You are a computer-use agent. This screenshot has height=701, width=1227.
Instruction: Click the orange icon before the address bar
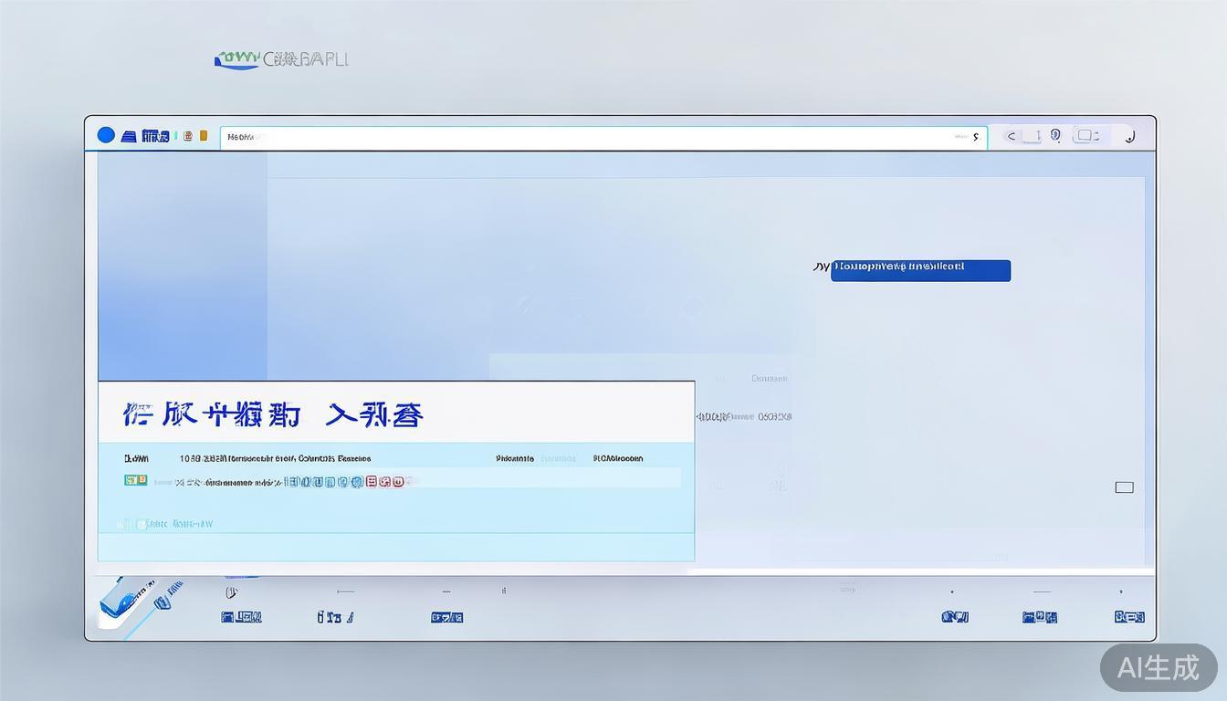(x=203, y=135)
